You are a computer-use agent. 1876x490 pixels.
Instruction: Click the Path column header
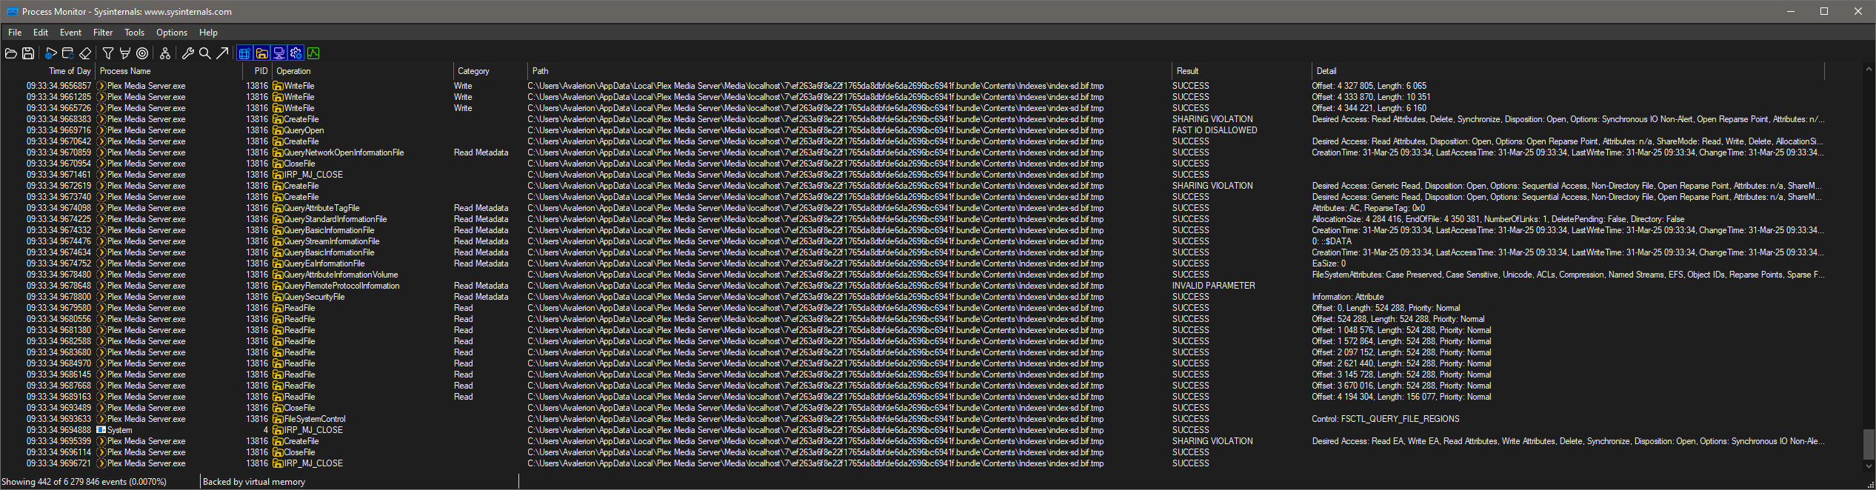(849, 71)
